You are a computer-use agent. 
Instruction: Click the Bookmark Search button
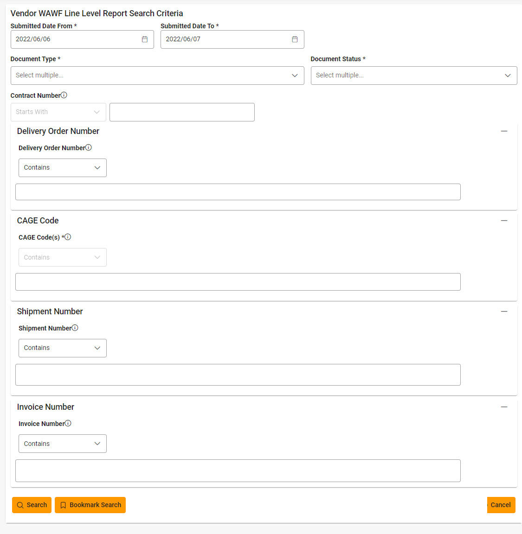[x=90, y=505]
